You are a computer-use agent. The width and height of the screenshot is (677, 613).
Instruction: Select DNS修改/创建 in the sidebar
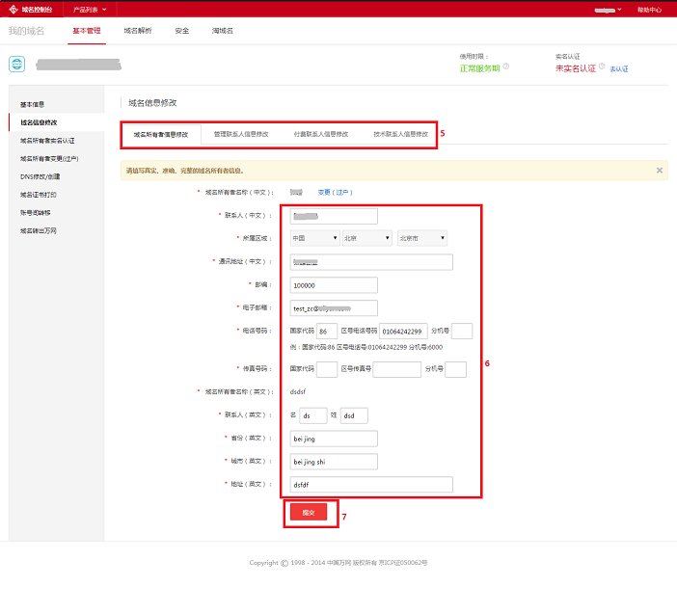coord(41,176)
